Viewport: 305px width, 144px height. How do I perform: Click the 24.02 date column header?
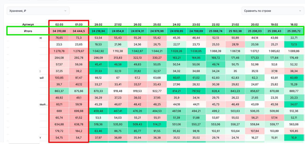coord(177,24)
